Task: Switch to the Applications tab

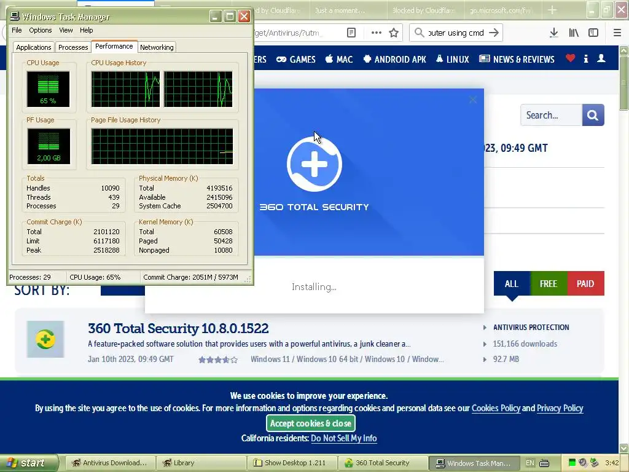Action: 34,47
